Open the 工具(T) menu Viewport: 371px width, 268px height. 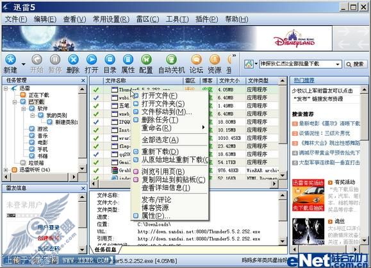pos(177,19)
